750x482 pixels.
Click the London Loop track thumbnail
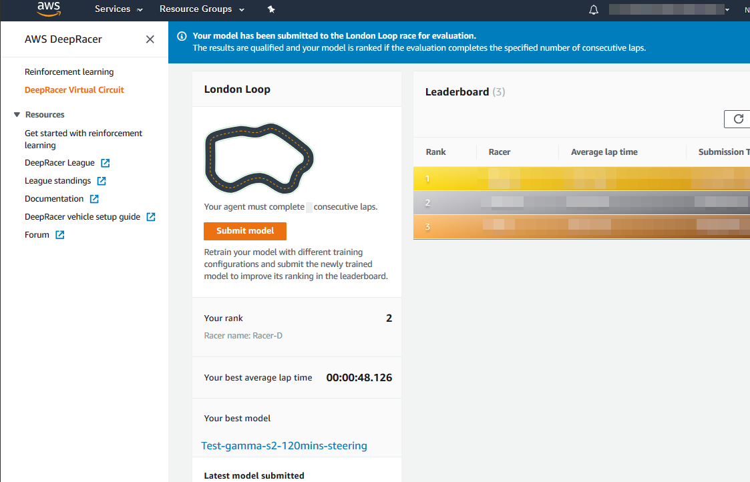259,158
